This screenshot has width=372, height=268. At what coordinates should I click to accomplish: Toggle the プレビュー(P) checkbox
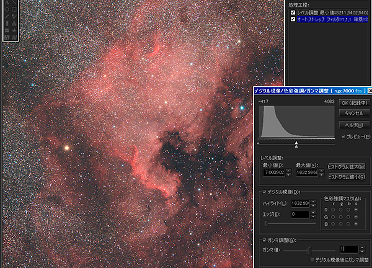pos(343,136)
